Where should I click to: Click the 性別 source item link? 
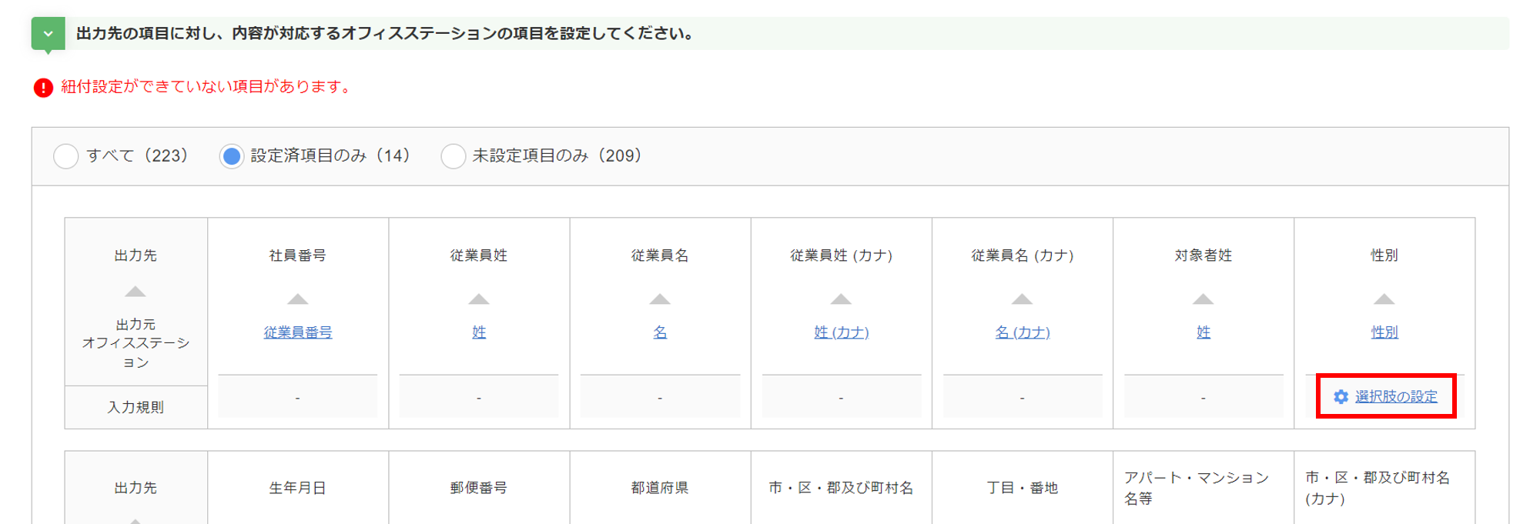pyautogui.click(x=1384, y=332)
